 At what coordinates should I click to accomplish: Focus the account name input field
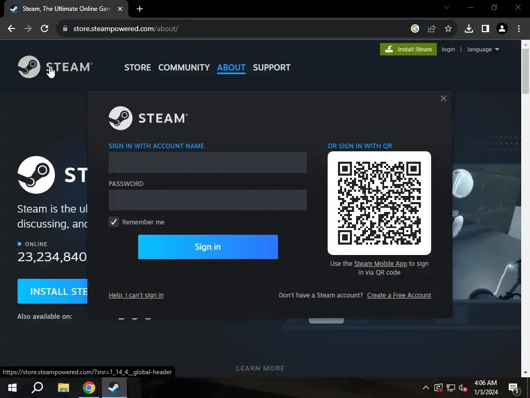point(208,162)
